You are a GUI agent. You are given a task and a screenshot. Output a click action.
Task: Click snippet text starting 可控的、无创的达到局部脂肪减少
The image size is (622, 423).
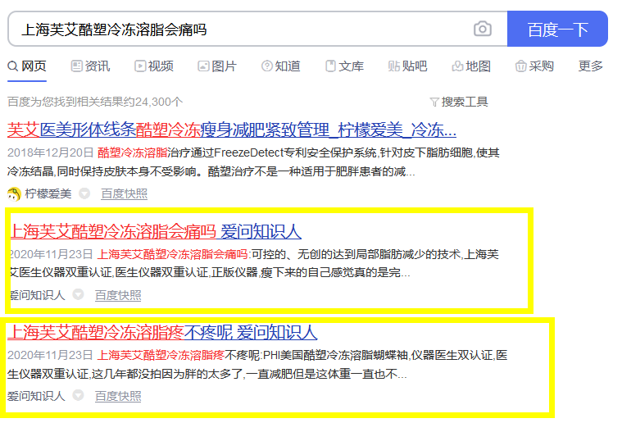[x=254, y=263]
